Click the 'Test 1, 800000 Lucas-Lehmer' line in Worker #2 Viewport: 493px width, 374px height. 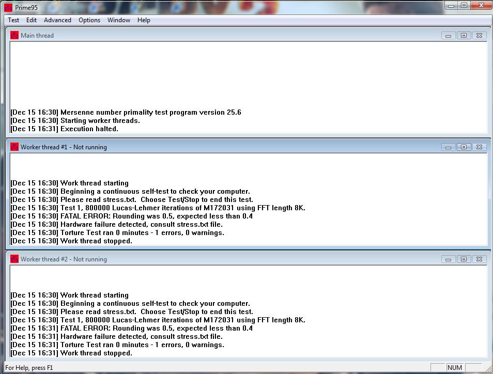[158, 320]
